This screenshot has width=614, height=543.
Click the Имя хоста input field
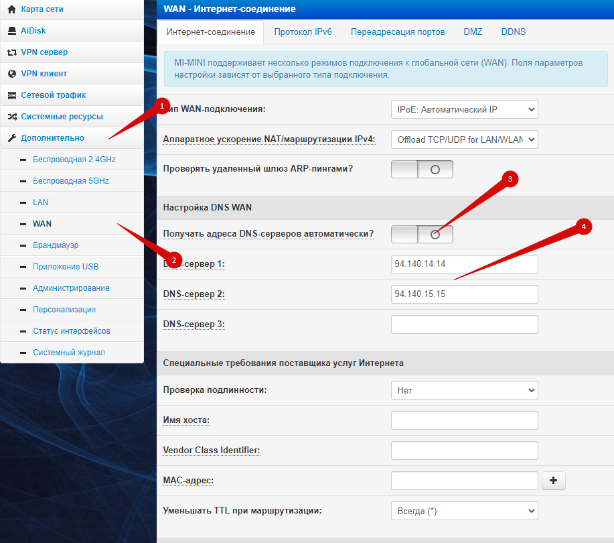(x=465, y=420)
